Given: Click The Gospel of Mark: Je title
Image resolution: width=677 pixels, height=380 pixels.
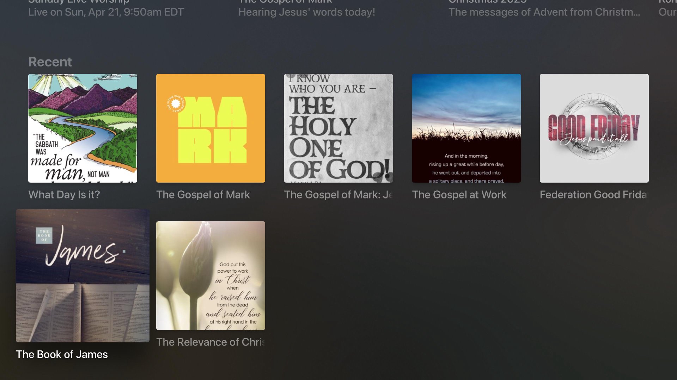Looking at the screenshot, I should click(338, 195).
